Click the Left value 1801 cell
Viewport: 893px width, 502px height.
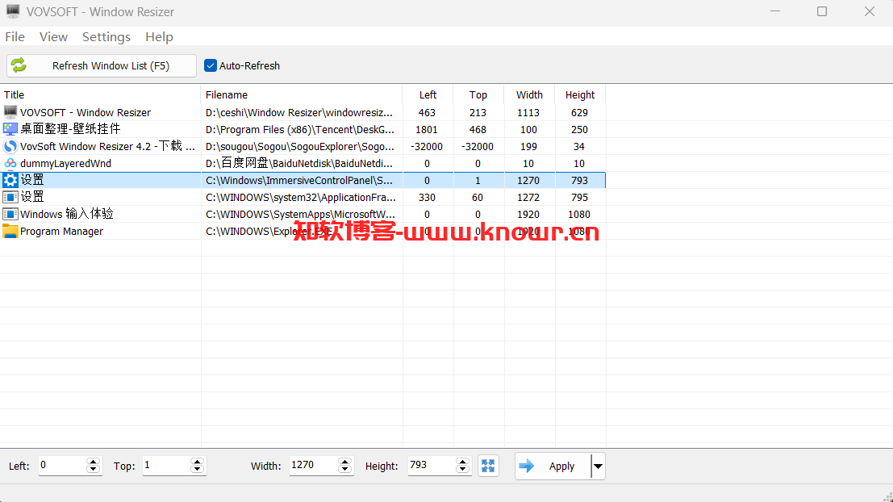427,129
